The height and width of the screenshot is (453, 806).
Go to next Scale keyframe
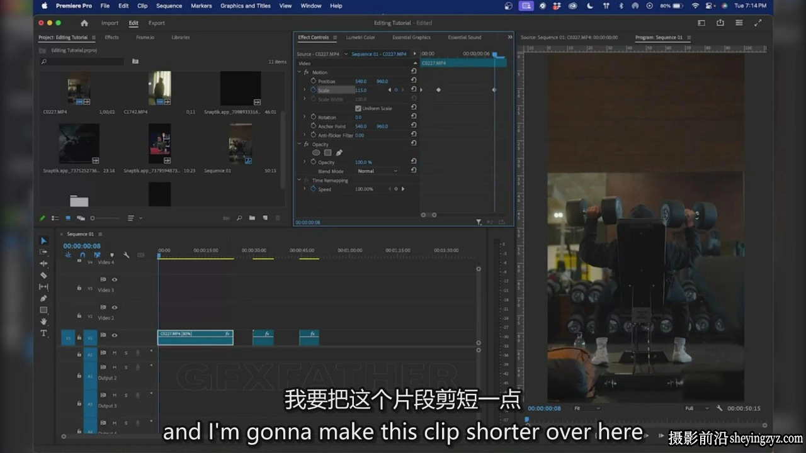coord(403,90)
